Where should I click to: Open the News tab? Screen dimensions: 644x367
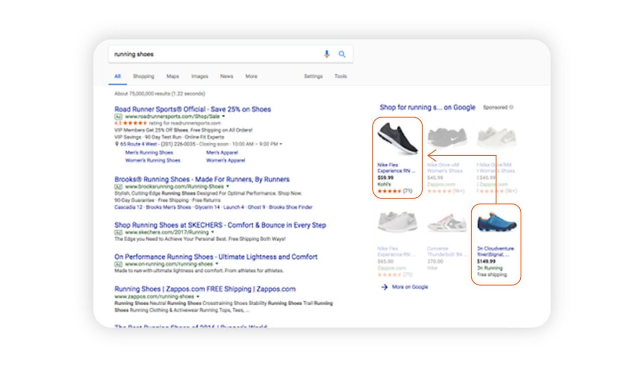(226, 76)
